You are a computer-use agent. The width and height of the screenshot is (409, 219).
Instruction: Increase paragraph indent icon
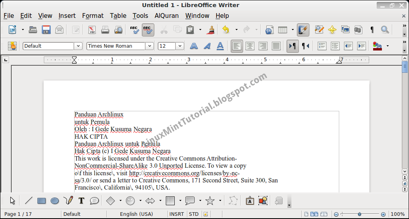362,46
